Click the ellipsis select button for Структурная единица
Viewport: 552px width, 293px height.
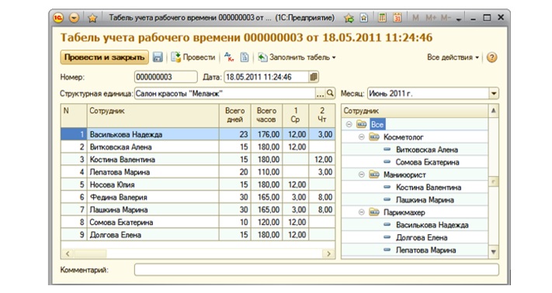click(x=320, y=94)
